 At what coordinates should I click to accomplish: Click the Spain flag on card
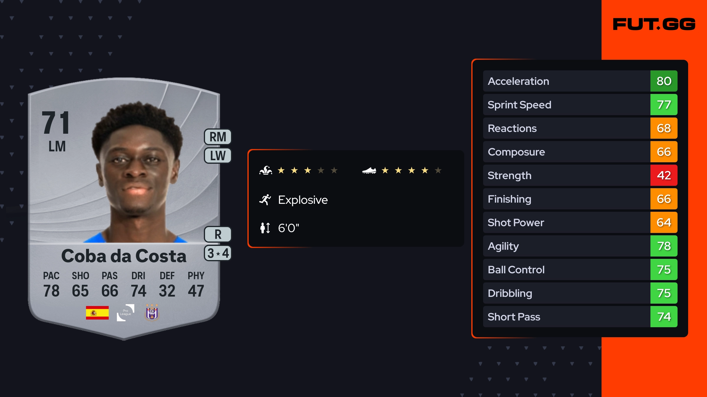(x=97, y=313)
